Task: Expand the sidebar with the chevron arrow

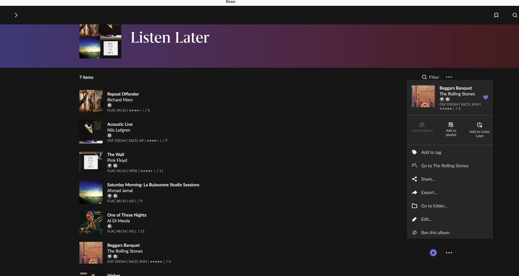Action: point(16,15)
